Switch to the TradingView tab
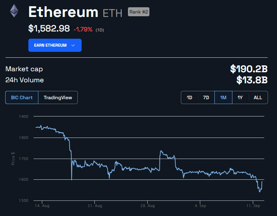This screenshot has height=216, width=277. coord(58,97)
